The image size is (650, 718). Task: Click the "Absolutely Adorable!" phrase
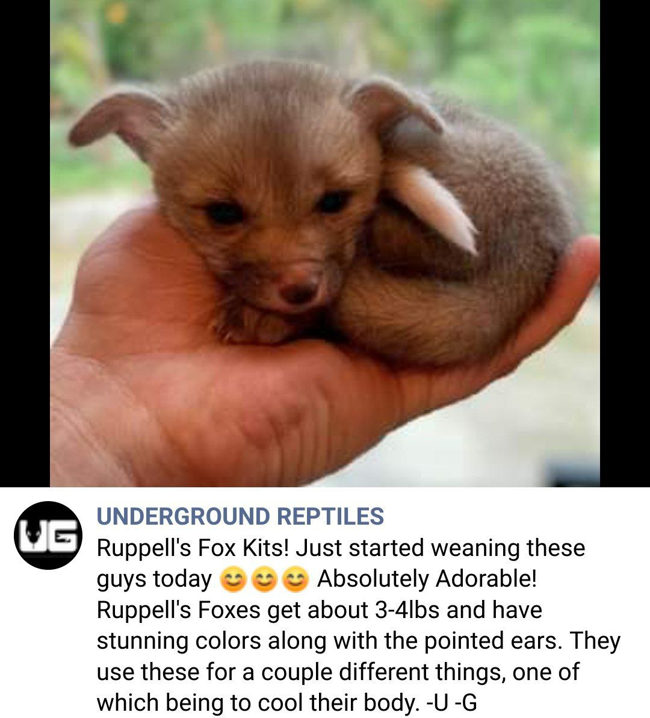tap(427, 579)
